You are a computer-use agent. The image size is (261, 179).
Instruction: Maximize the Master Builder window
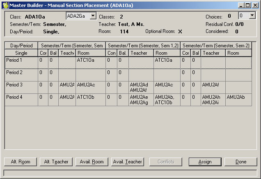pos(248,5)
